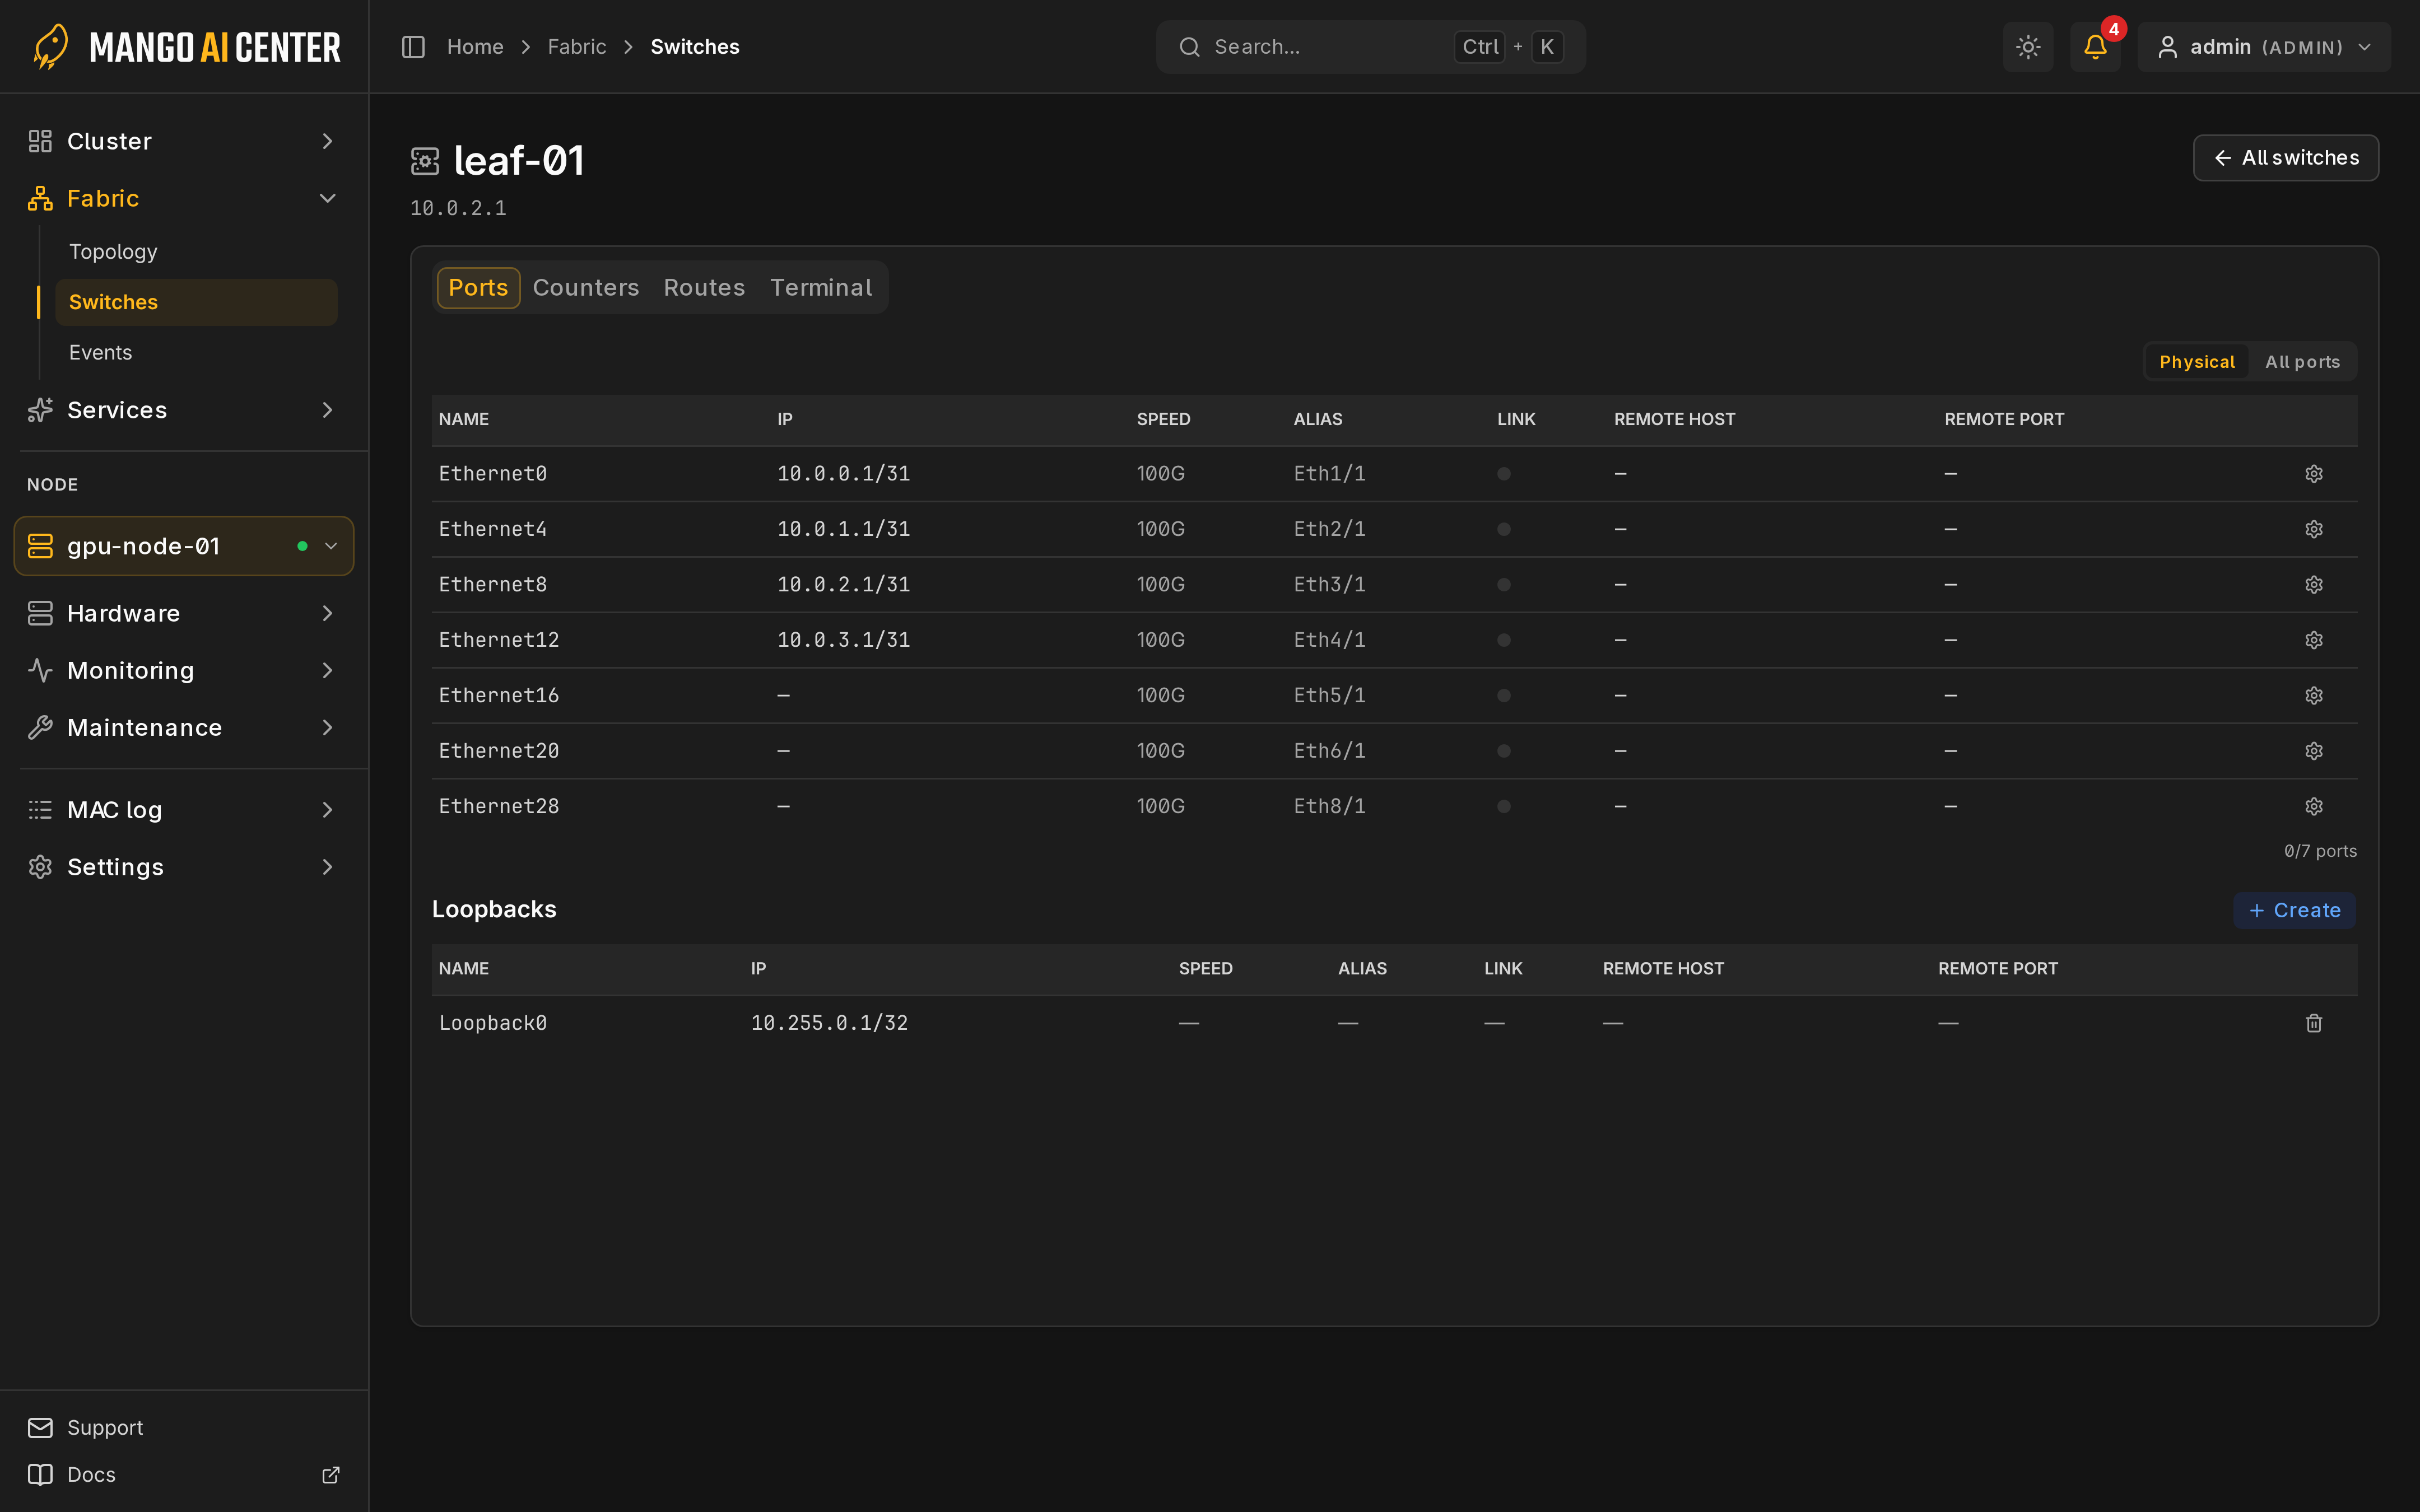The image size is (2420, 1512).
Task: Open the admin user dropdown
Action: [x=2264, y=47]
